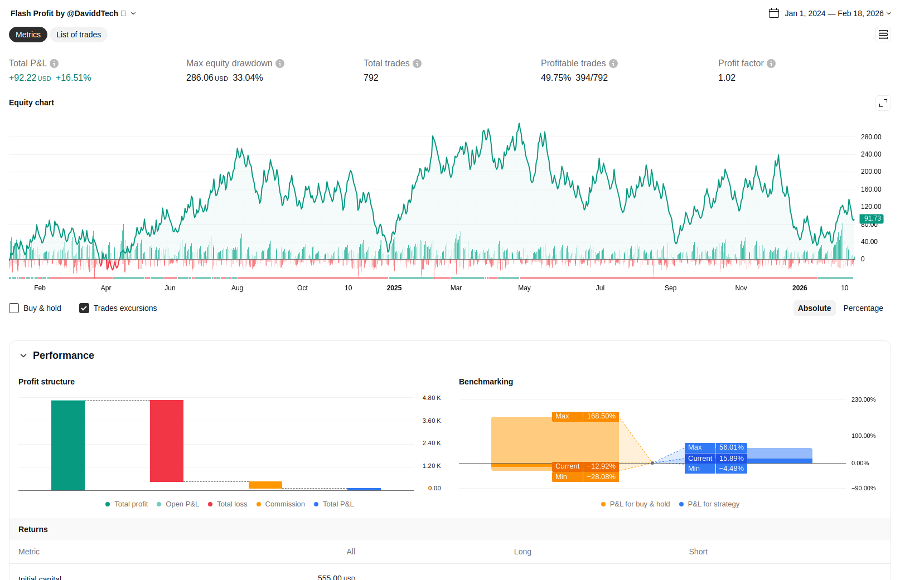Click the calendar icon for date range
900x580 pixels.
(774, 13)
